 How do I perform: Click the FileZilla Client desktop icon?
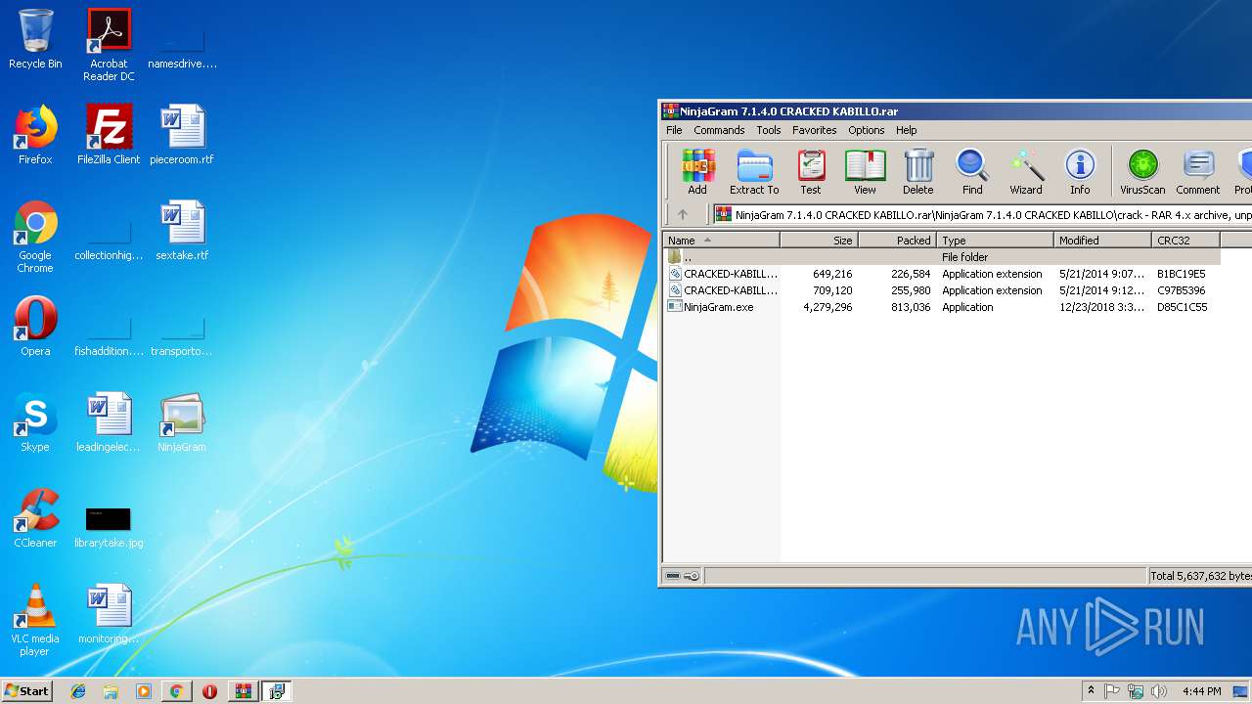click(109, 135)
